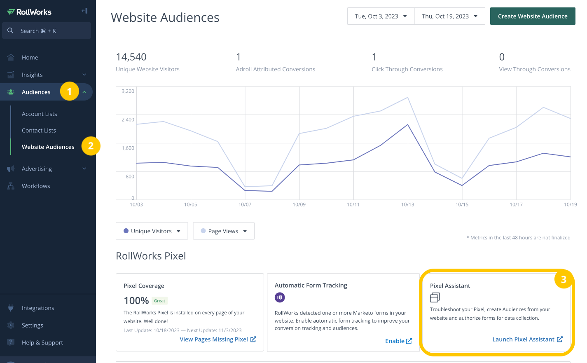This screenshot has height=363, width=587.
Task: Open the Unique Visitors metric dropdown
Action: (x=152, y=231)
